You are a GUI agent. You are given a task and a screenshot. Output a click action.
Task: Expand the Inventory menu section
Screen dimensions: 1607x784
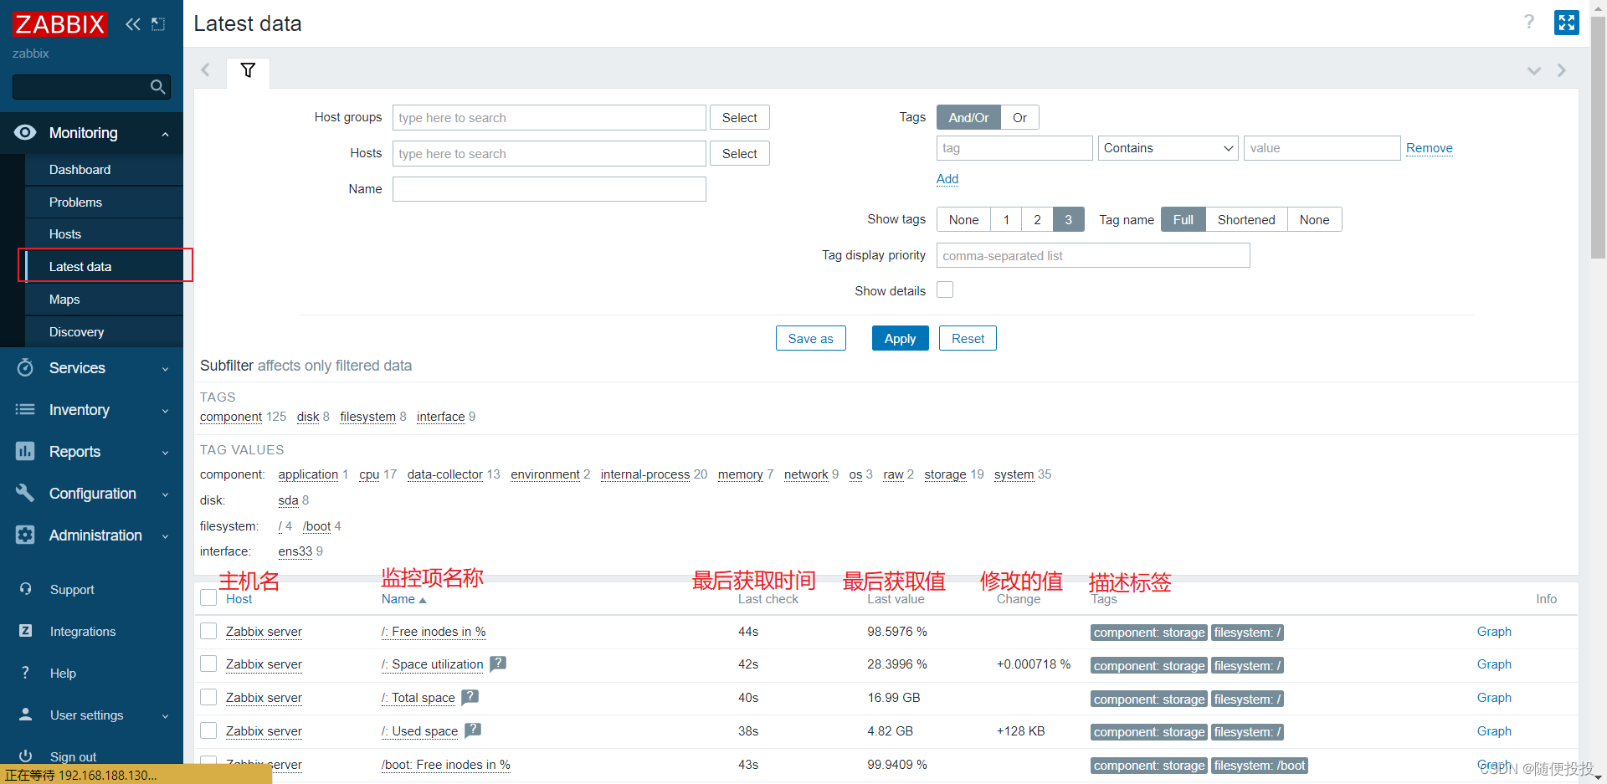pyautogui.click(x=166, y=411)
